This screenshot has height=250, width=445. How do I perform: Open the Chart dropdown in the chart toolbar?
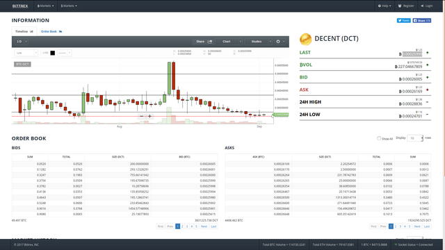229,42
